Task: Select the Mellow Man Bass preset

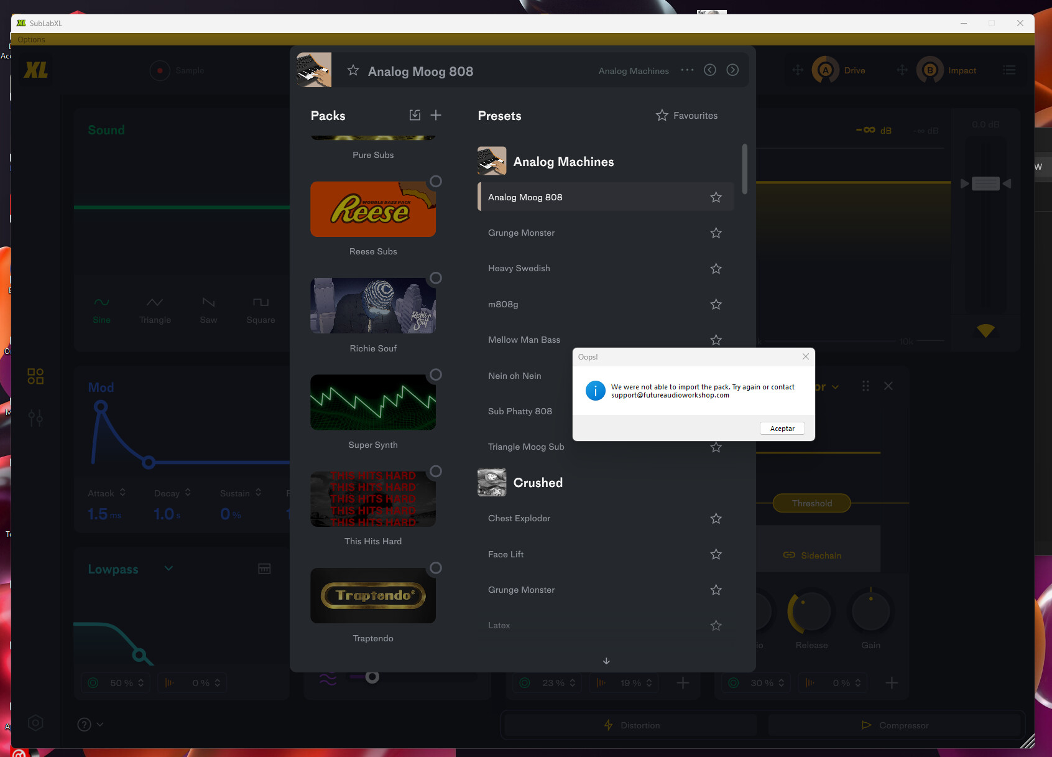Action: tap(606, 340)
